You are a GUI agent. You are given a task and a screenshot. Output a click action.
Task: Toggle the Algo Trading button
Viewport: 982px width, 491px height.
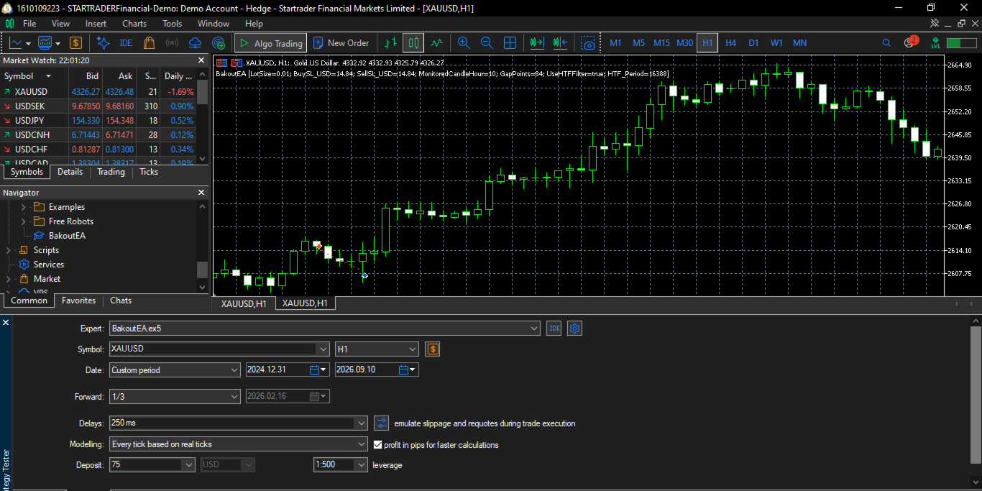click(x=271, y=43)
